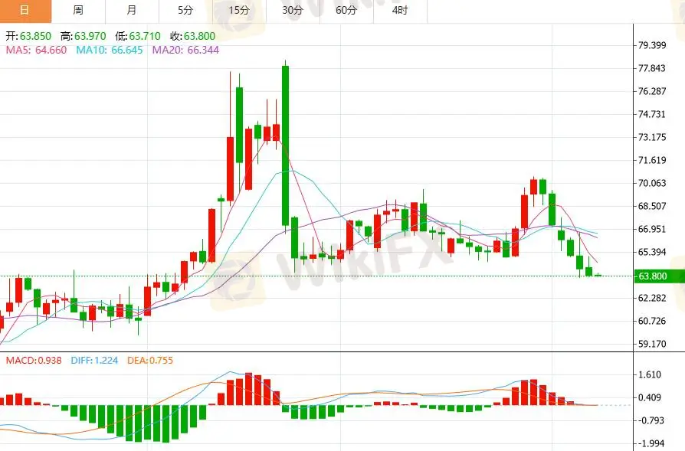685x451 pixels.
Task: Open the 5分 timeframe tab
Action: (x=185, y=11)
